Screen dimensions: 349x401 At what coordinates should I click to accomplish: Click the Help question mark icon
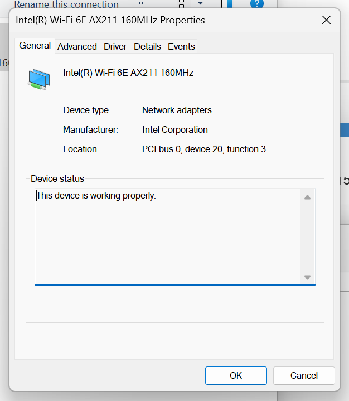click(256, 4)
